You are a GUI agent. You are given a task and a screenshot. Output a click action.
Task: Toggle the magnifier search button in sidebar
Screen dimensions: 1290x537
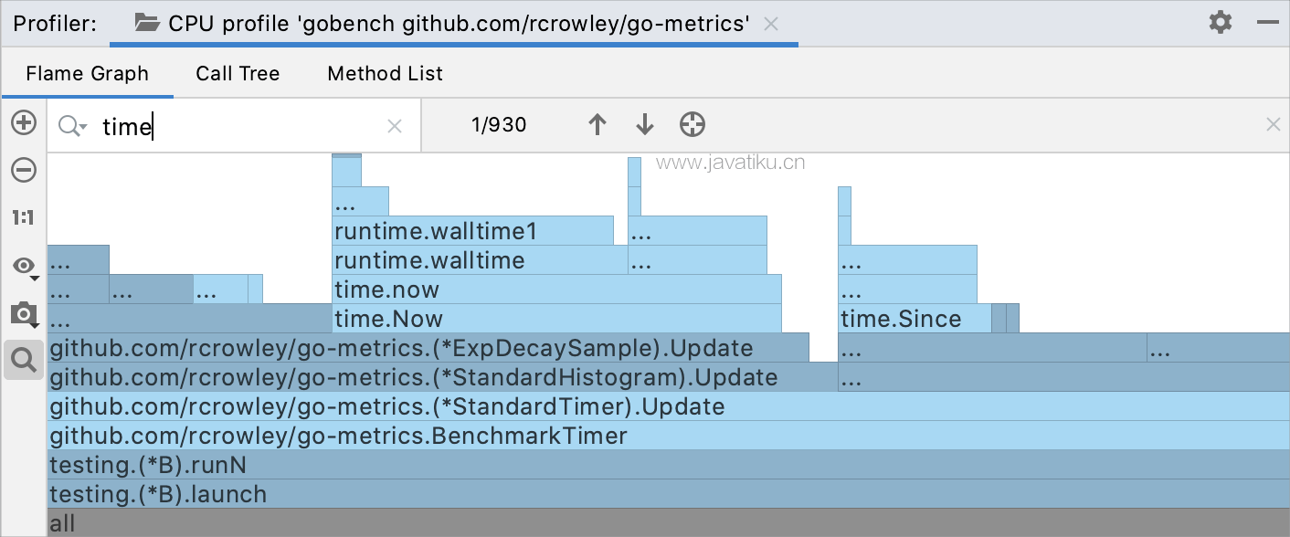point(24,360)
